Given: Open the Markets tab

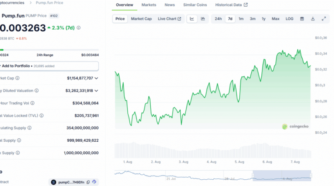Looking at the screenshot, I should [x=149, y=5].
